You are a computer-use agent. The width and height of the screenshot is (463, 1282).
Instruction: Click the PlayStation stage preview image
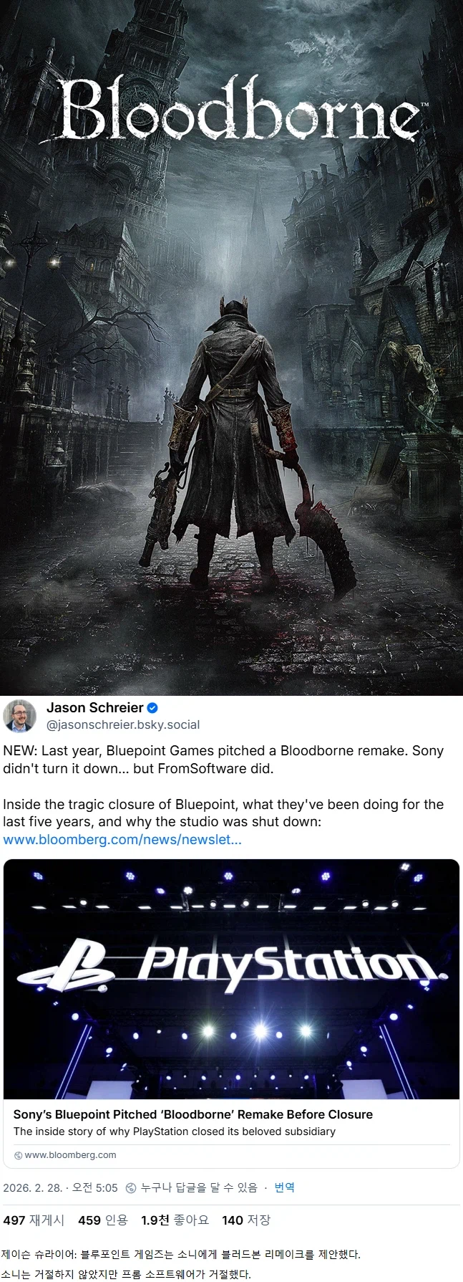tap(231, 980)
